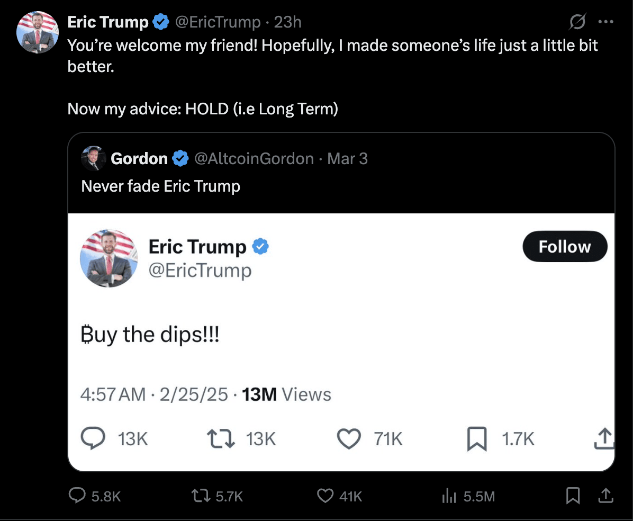Click the bookmark icon showing 1.7K
Screen dimensions: 633x521
477,438
